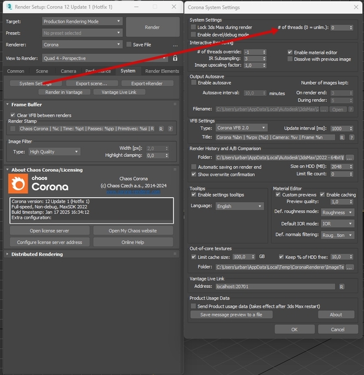Enable Lock 3ds Max during render
The height and width of the screenshot is (375, 364).
click(x=193, y=27)
